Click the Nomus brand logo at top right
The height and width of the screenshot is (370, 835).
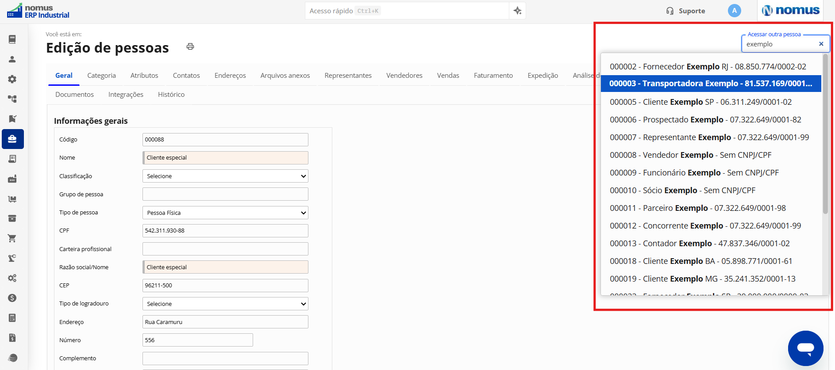tap(791, 11)
